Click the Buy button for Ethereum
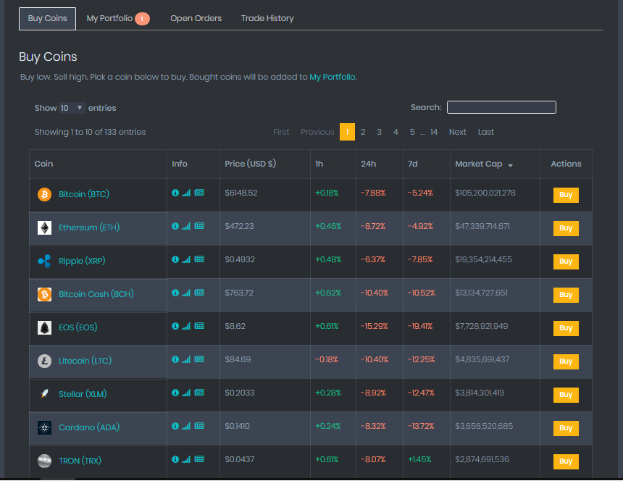The width and height of the screenshot is (623, 481). (x=566, y=228)
